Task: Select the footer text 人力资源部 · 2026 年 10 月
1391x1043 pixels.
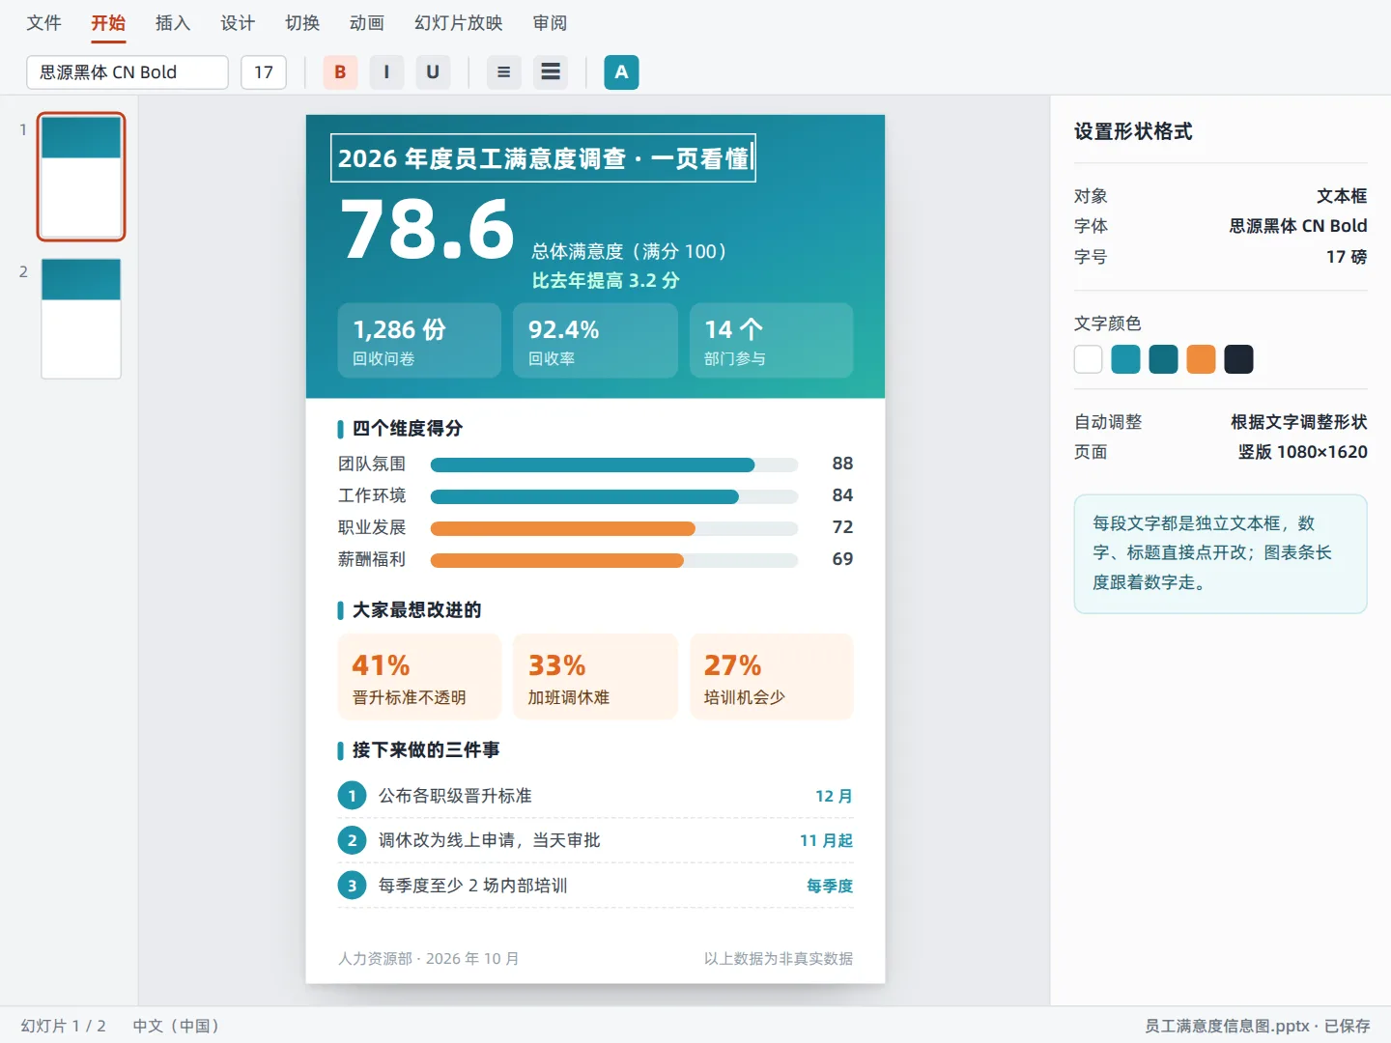Action: pyautogui.click(x=428, y=959)
